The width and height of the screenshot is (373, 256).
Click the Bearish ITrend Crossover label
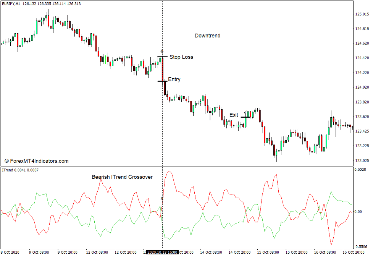pos(121,177)
